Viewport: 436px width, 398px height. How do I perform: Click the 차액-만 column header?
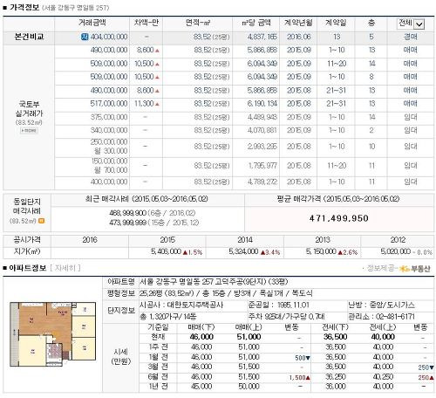tap(146, 23)
